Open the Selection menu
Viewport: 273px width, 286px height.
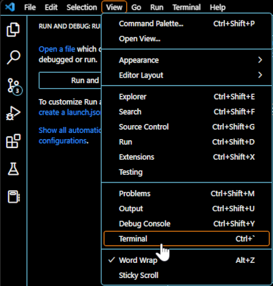[82, 7]
